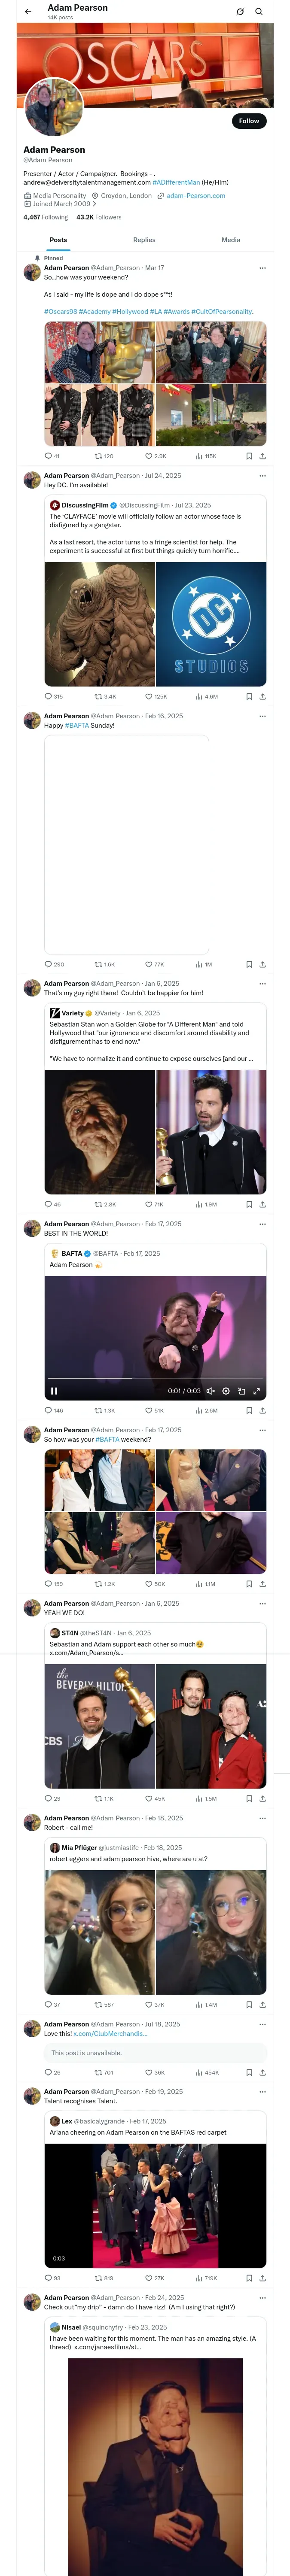Go back using the arrow icon
The image size is (290, 2576).
click(28, 12)
